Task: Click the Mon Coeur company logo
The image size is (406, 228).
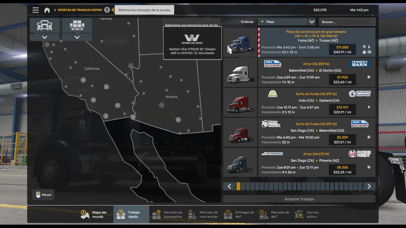Action: pyautogui.click(x=271, y=124)
